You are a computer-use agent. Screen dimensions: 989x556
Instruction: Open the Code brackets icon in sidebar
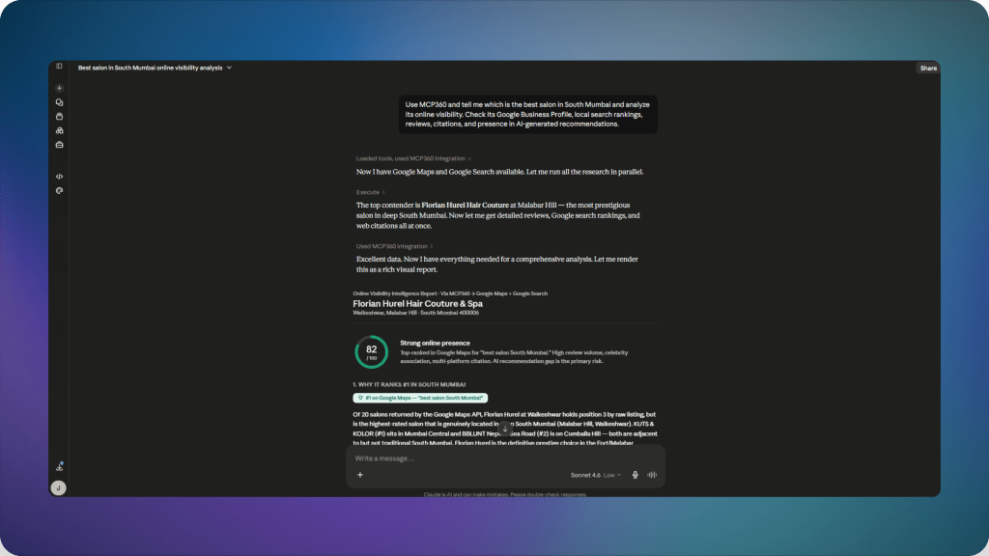pyautogui.click(x=59, y=177)
